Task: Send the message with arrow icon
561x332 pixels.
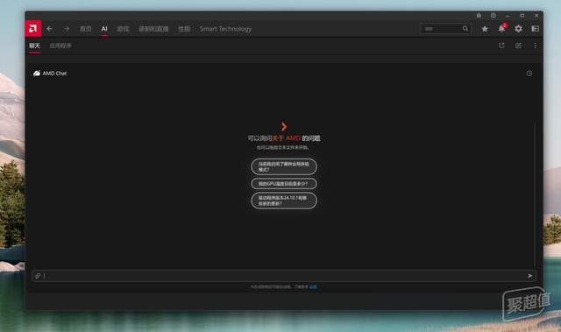Action: point(529,276)
